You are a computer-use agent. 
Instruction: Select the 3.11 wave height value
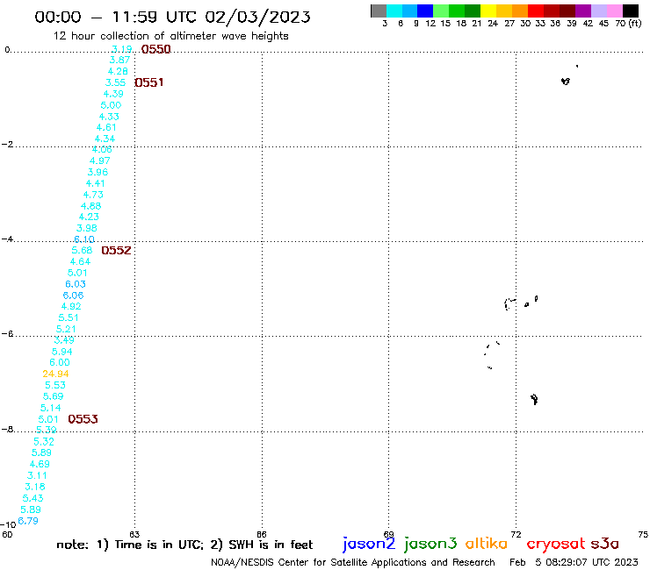[x=37, y=475]
